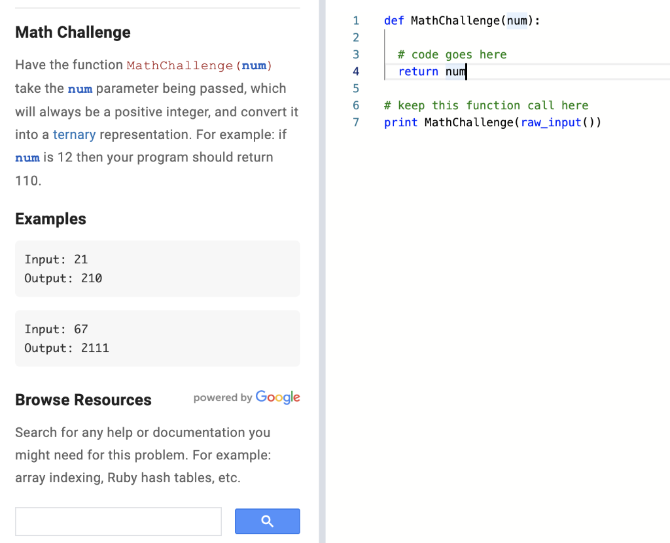Screen dimensions: 670x543
Task: Click line number 4 in editor gutter
Action: pos(356,71)
